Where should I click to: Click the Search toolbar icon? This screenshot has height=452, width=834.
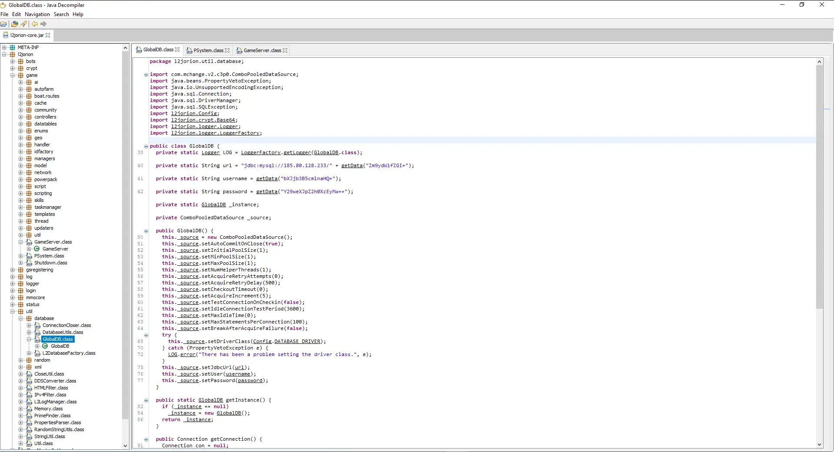(24, 24)
